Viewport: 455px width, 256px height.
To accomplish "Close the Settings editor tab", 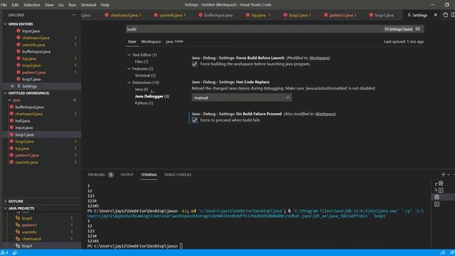I will pos(436,15).
